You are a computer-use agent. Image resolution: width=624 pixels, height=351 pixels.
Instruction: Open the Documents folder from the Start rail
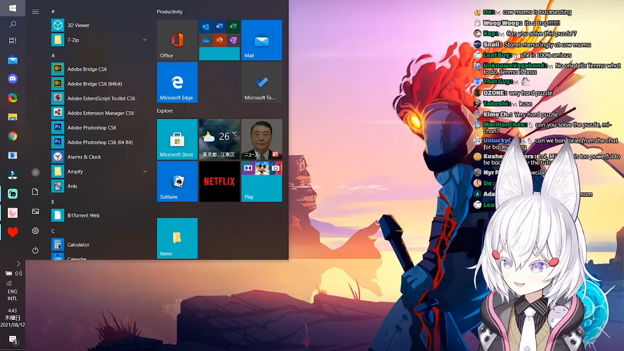coord(36,192)
